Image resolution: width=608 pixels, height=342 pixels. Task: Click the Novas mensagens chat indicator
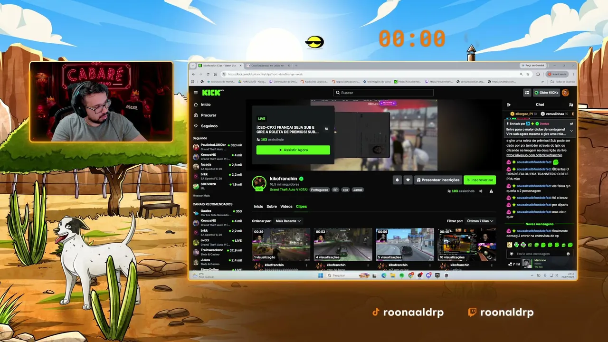540,224
